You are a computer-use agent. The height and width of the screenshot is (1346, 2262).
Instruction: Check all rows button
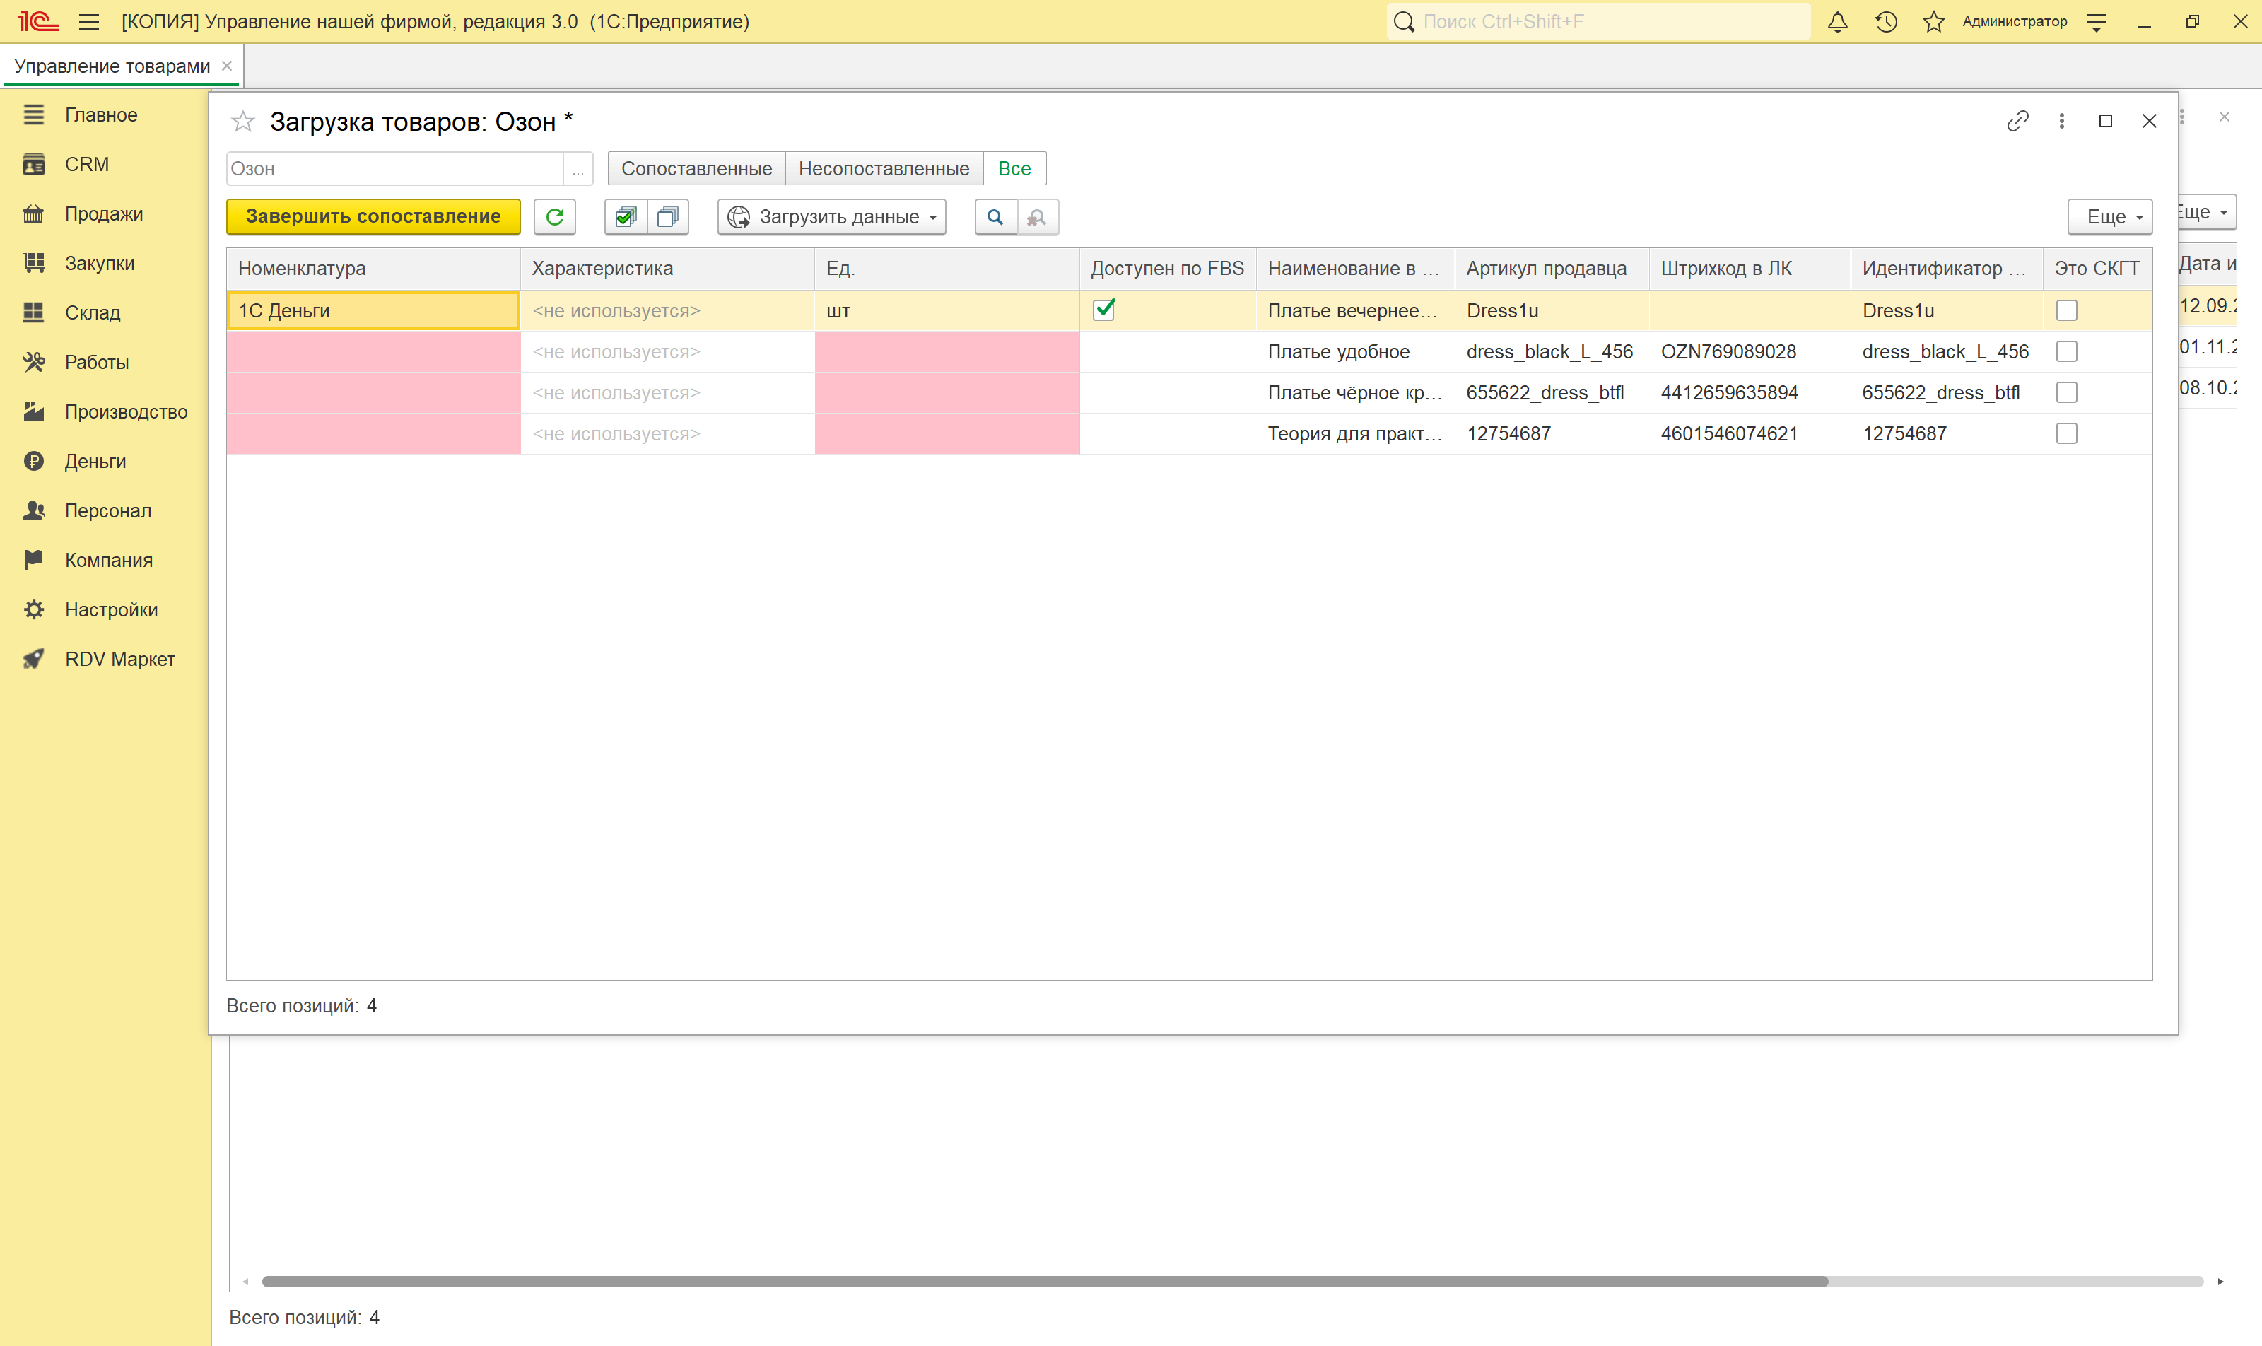pos(626,217)
